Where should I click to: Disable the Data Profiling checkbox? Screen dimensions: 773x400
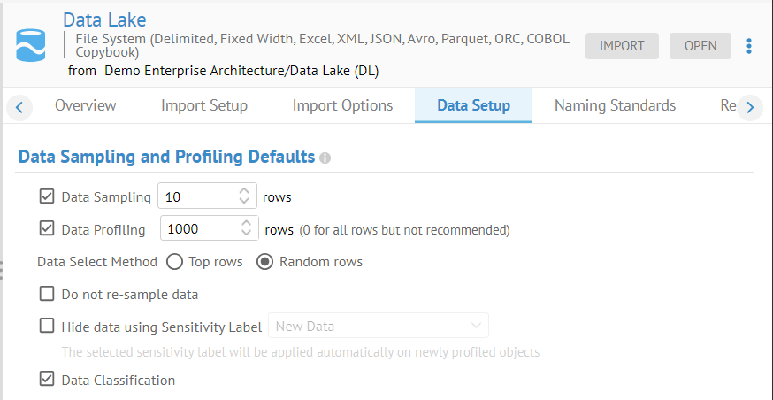click(48, 229)
